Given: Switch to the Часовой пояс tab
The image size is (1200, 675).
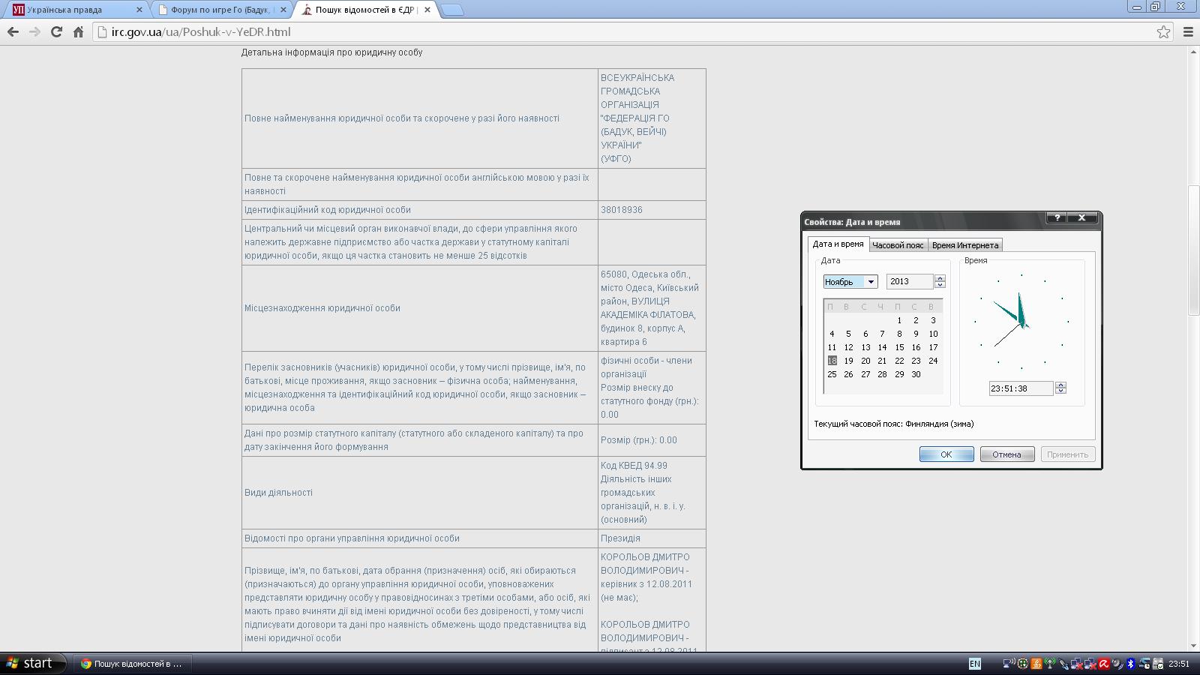Looking at the screenshot, I should (898, 245).
